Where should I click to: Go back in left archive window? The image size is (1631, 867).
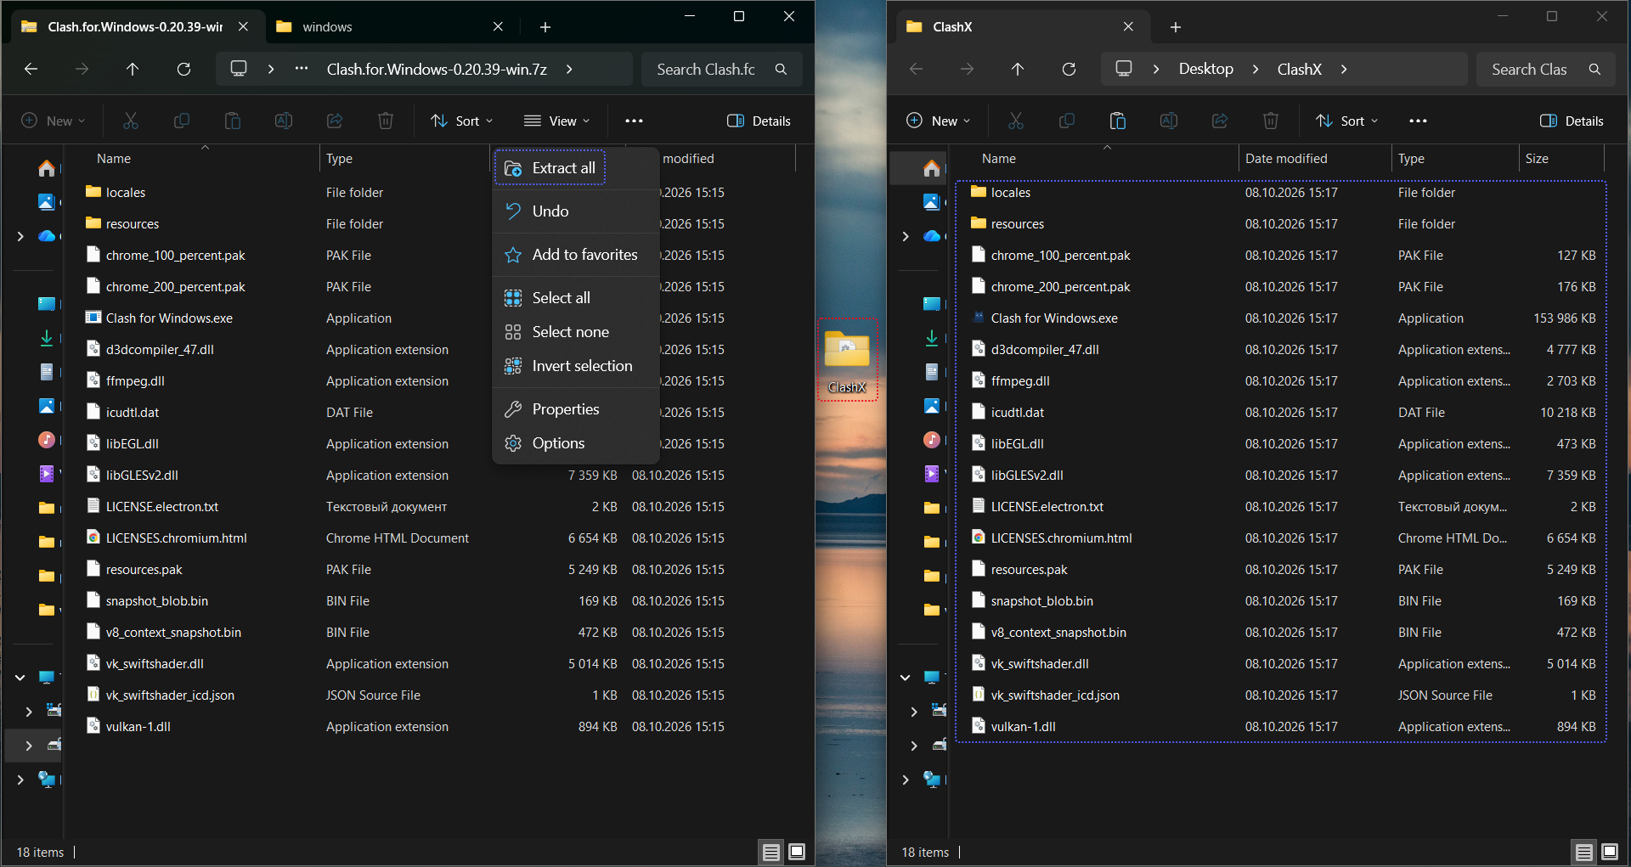click(31, 69)
